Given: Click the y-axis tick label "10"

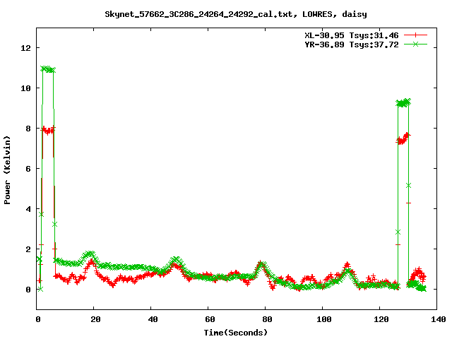Looking at the screenshot, I should coord(25,88).
